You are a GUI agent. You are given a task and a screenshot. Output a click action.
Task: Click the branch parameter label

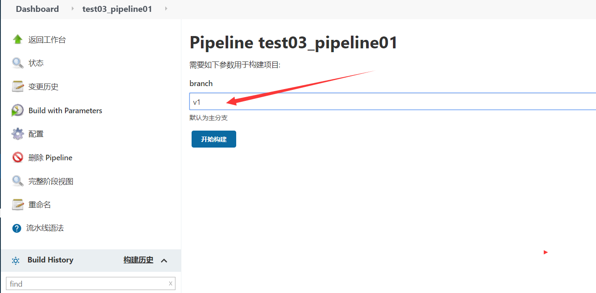point(201,84)
